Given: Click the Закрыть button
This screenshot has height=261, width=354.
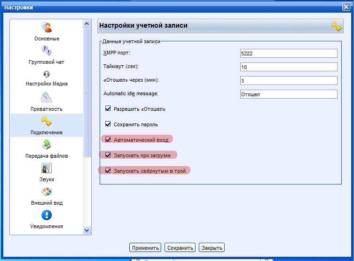Looking at the screenshot, I should coord(212,248).
